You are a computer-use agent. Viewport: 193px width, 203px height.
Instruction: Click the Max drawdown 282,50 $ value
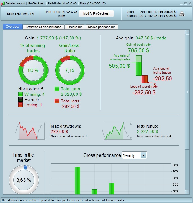pos(59,131)
